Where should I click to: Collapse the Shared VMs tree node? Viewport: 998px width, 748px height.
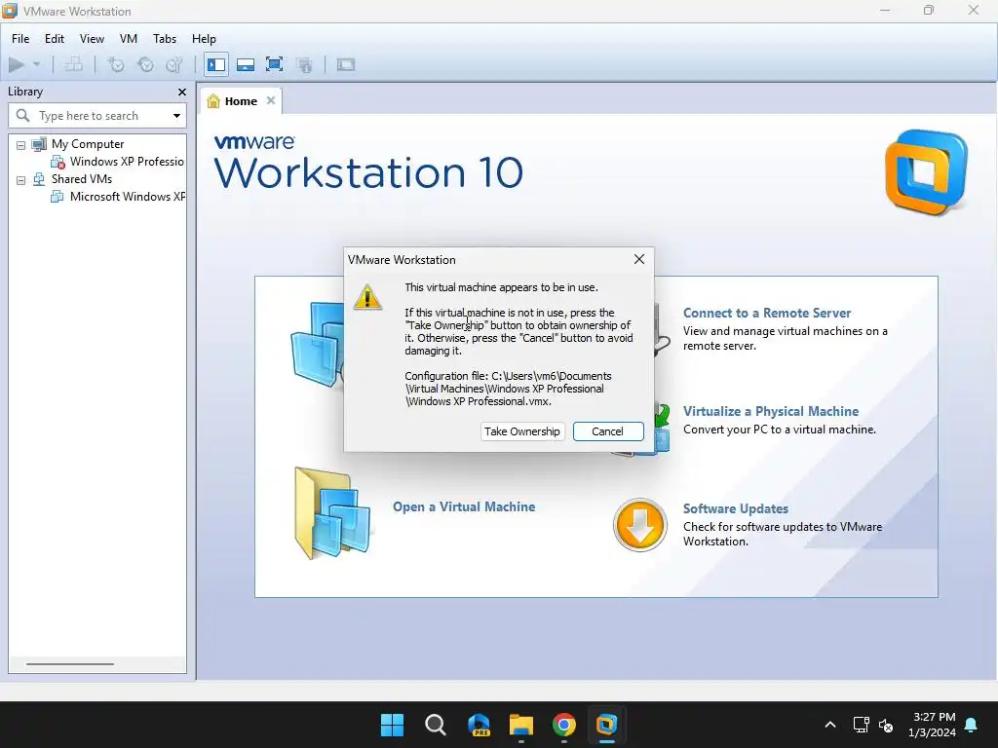[21, 180]
